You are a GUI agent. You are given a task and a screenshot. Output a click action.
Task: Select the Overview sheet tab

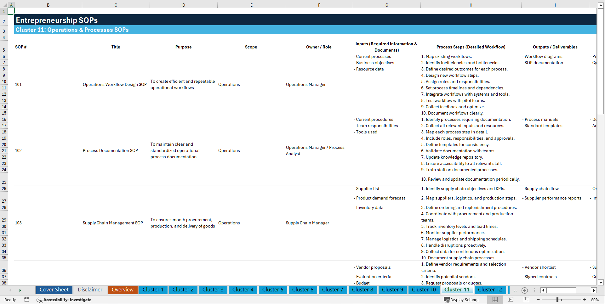[123, 290]
